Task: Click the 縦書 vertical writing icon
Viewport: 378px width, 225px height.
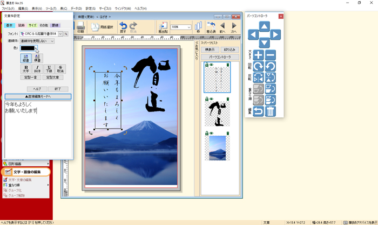Action: pyautogui.click(x=26, y=58)
